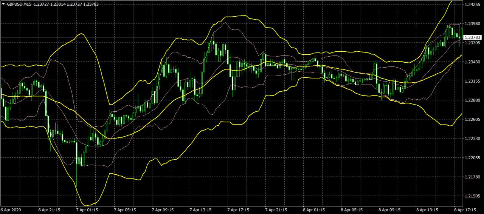Click the 1.22605 price axis label
This screenshot has height=214, width=484.
point(473,119)
